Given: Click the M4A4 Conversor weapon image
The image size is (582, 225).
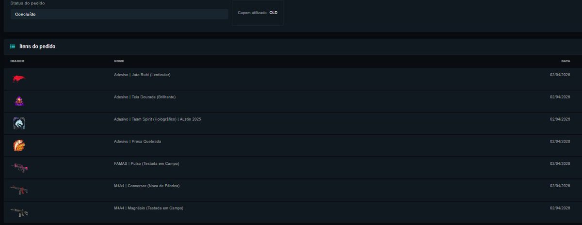Looking at the screenshot, I should pyautogui.click(x=19, y=190).
